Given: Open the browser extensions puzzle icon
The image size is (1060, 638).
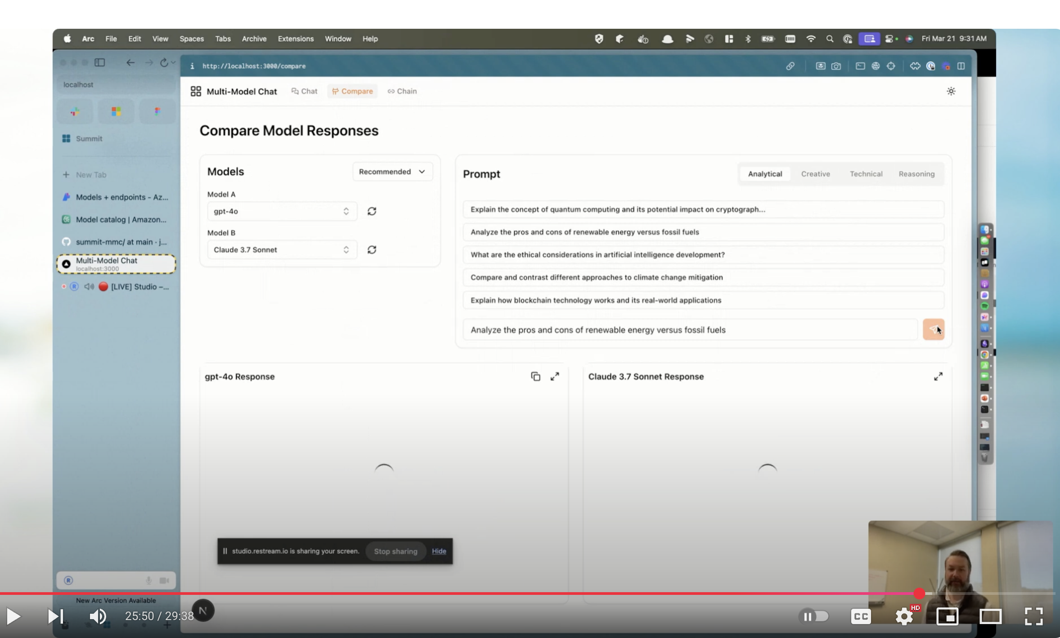Looking at the screenshot, I should click(915, 66).
